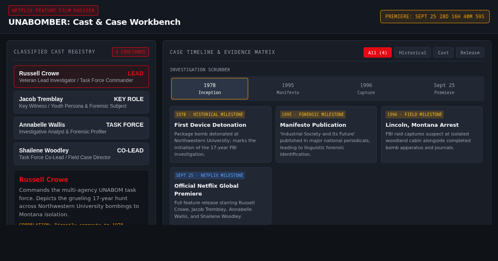Viewport: 498px width, 261px height.
Task: Click Task Force Co-Lead subtitle
Action: coord(65,157)
